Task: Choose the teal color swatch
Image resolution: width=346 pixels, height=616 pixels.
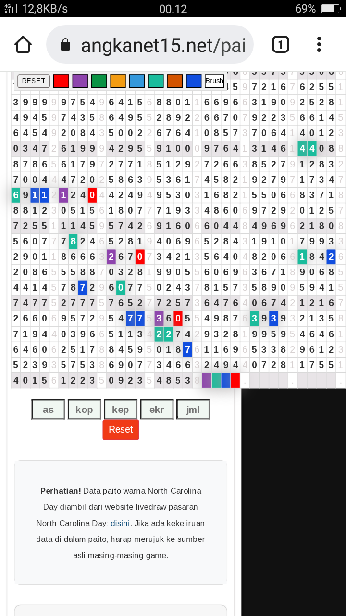Action: [156, 81]
